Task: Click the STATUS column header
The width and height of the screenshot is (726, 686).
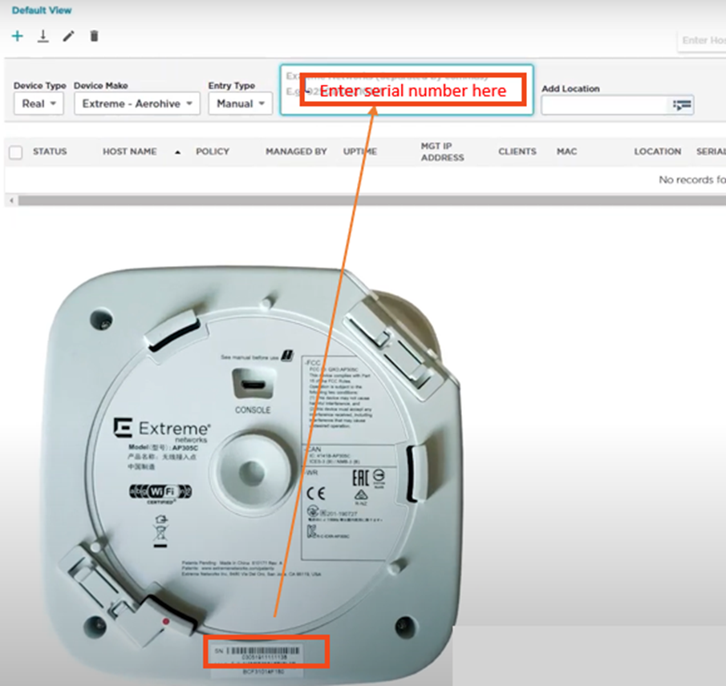Action: click(49, 151)
